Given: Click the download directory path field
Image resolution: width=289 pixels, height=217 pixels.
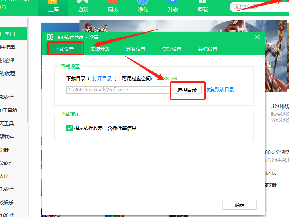Looking at the screenshot, I should 118,90.
